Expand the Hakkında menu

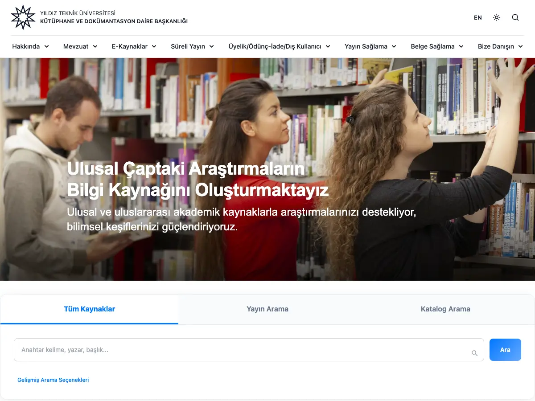pos(31,46)
